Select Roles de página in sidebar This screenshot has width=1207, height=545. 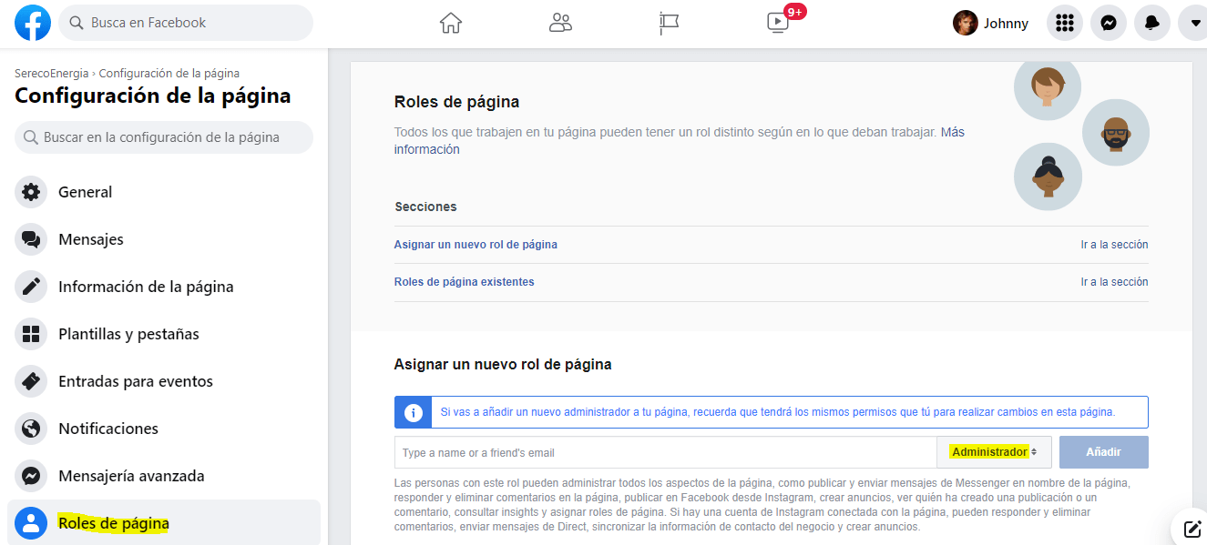pyautogui.click(x=114, y=523)
